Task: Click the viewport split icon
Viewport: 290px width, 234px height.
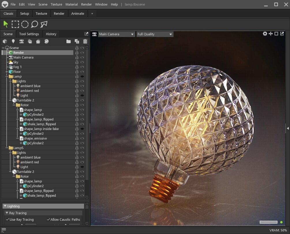Action: tap(271, 34)
